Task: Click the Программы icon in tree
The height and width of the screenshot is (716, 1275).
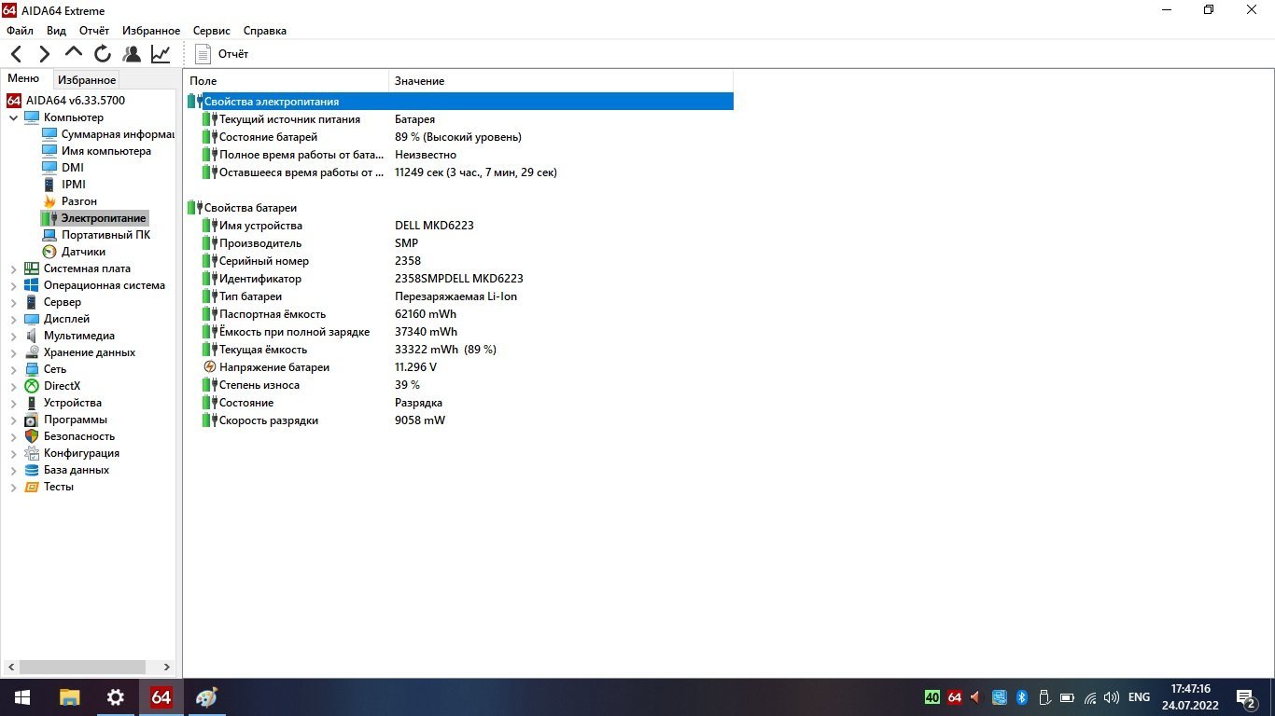Action: pyautogui.click(x=32, y=420)
